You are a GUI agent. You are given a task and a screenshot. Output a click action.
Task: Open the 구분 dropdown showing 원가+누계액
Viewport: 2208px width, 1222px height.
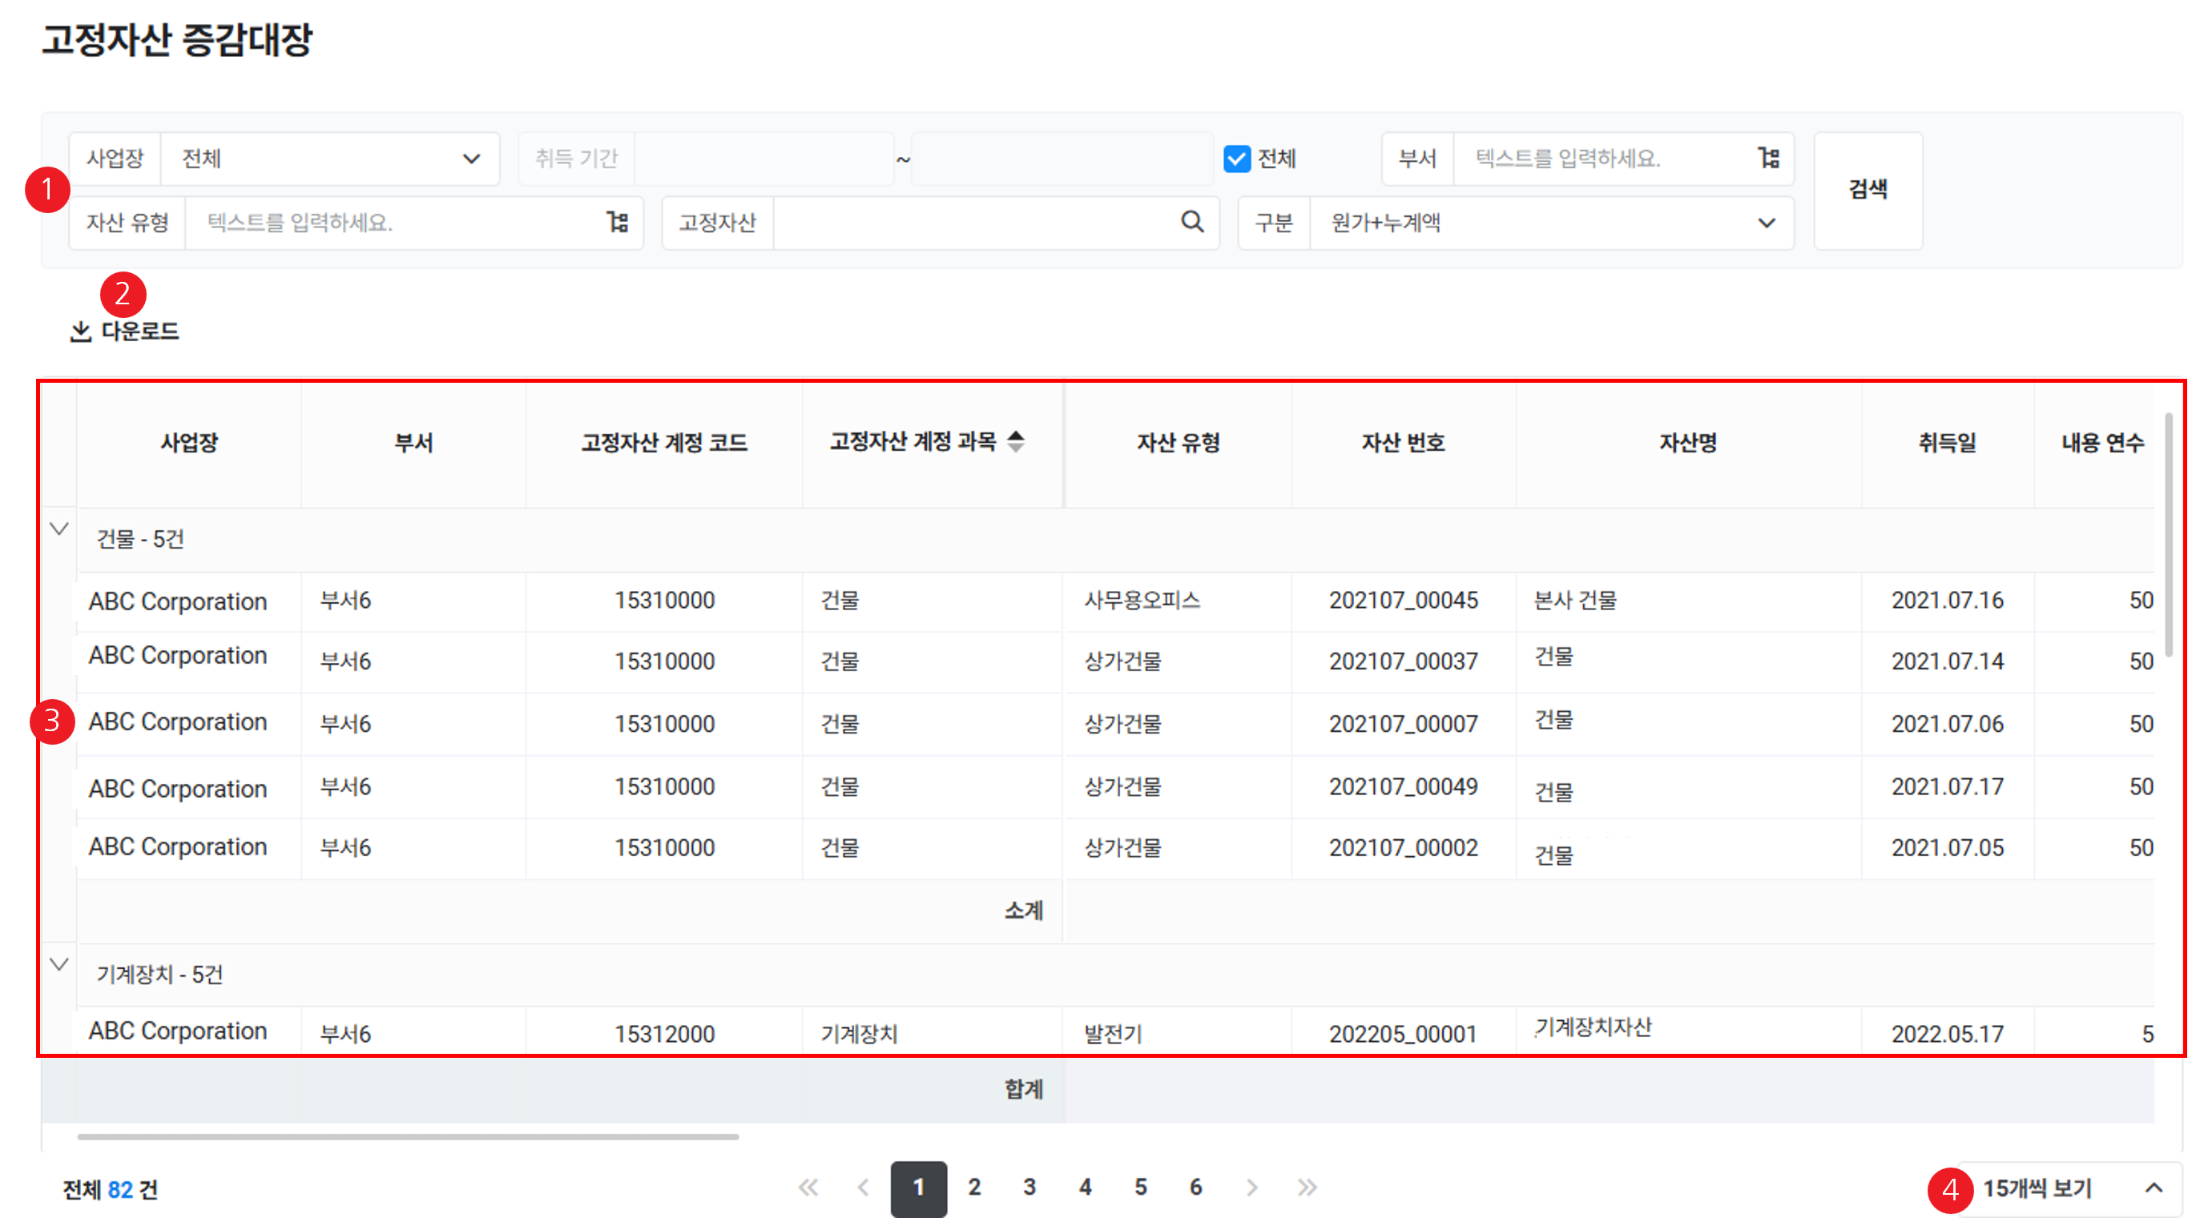click(x=1551, y=223)
